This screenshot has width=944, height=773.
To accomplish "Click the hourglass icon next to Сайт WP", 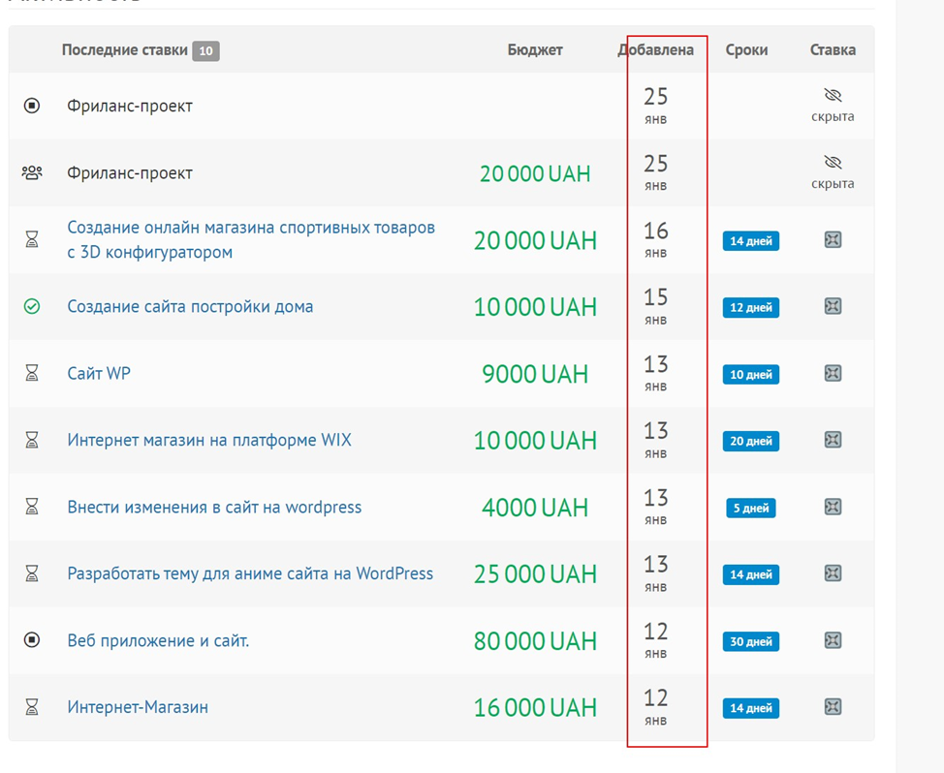I will pos(32,373).
